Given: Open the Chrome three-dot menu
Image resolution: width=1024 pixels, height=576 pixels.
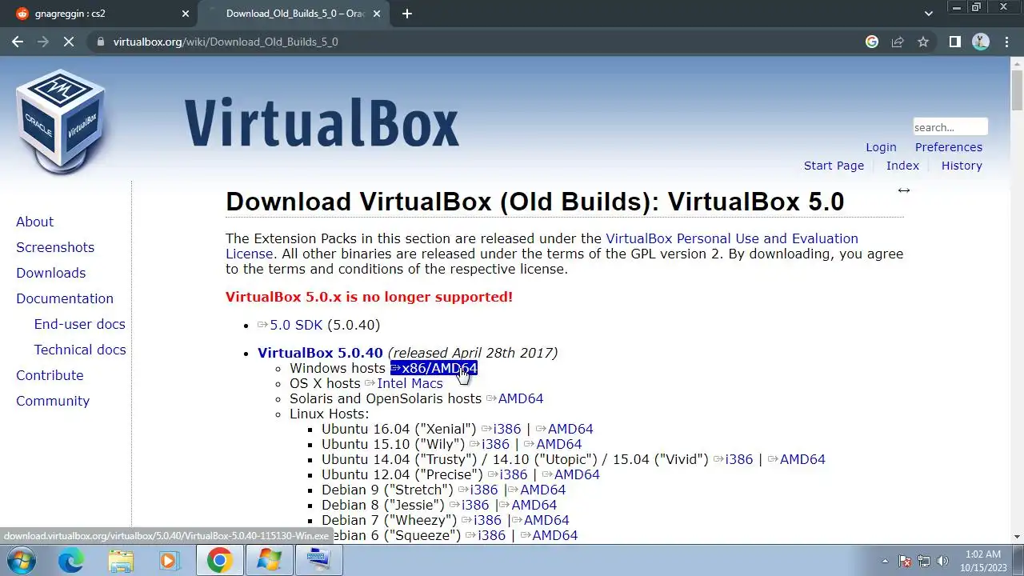Looking at the screenshot, I should pos(1006,42).
